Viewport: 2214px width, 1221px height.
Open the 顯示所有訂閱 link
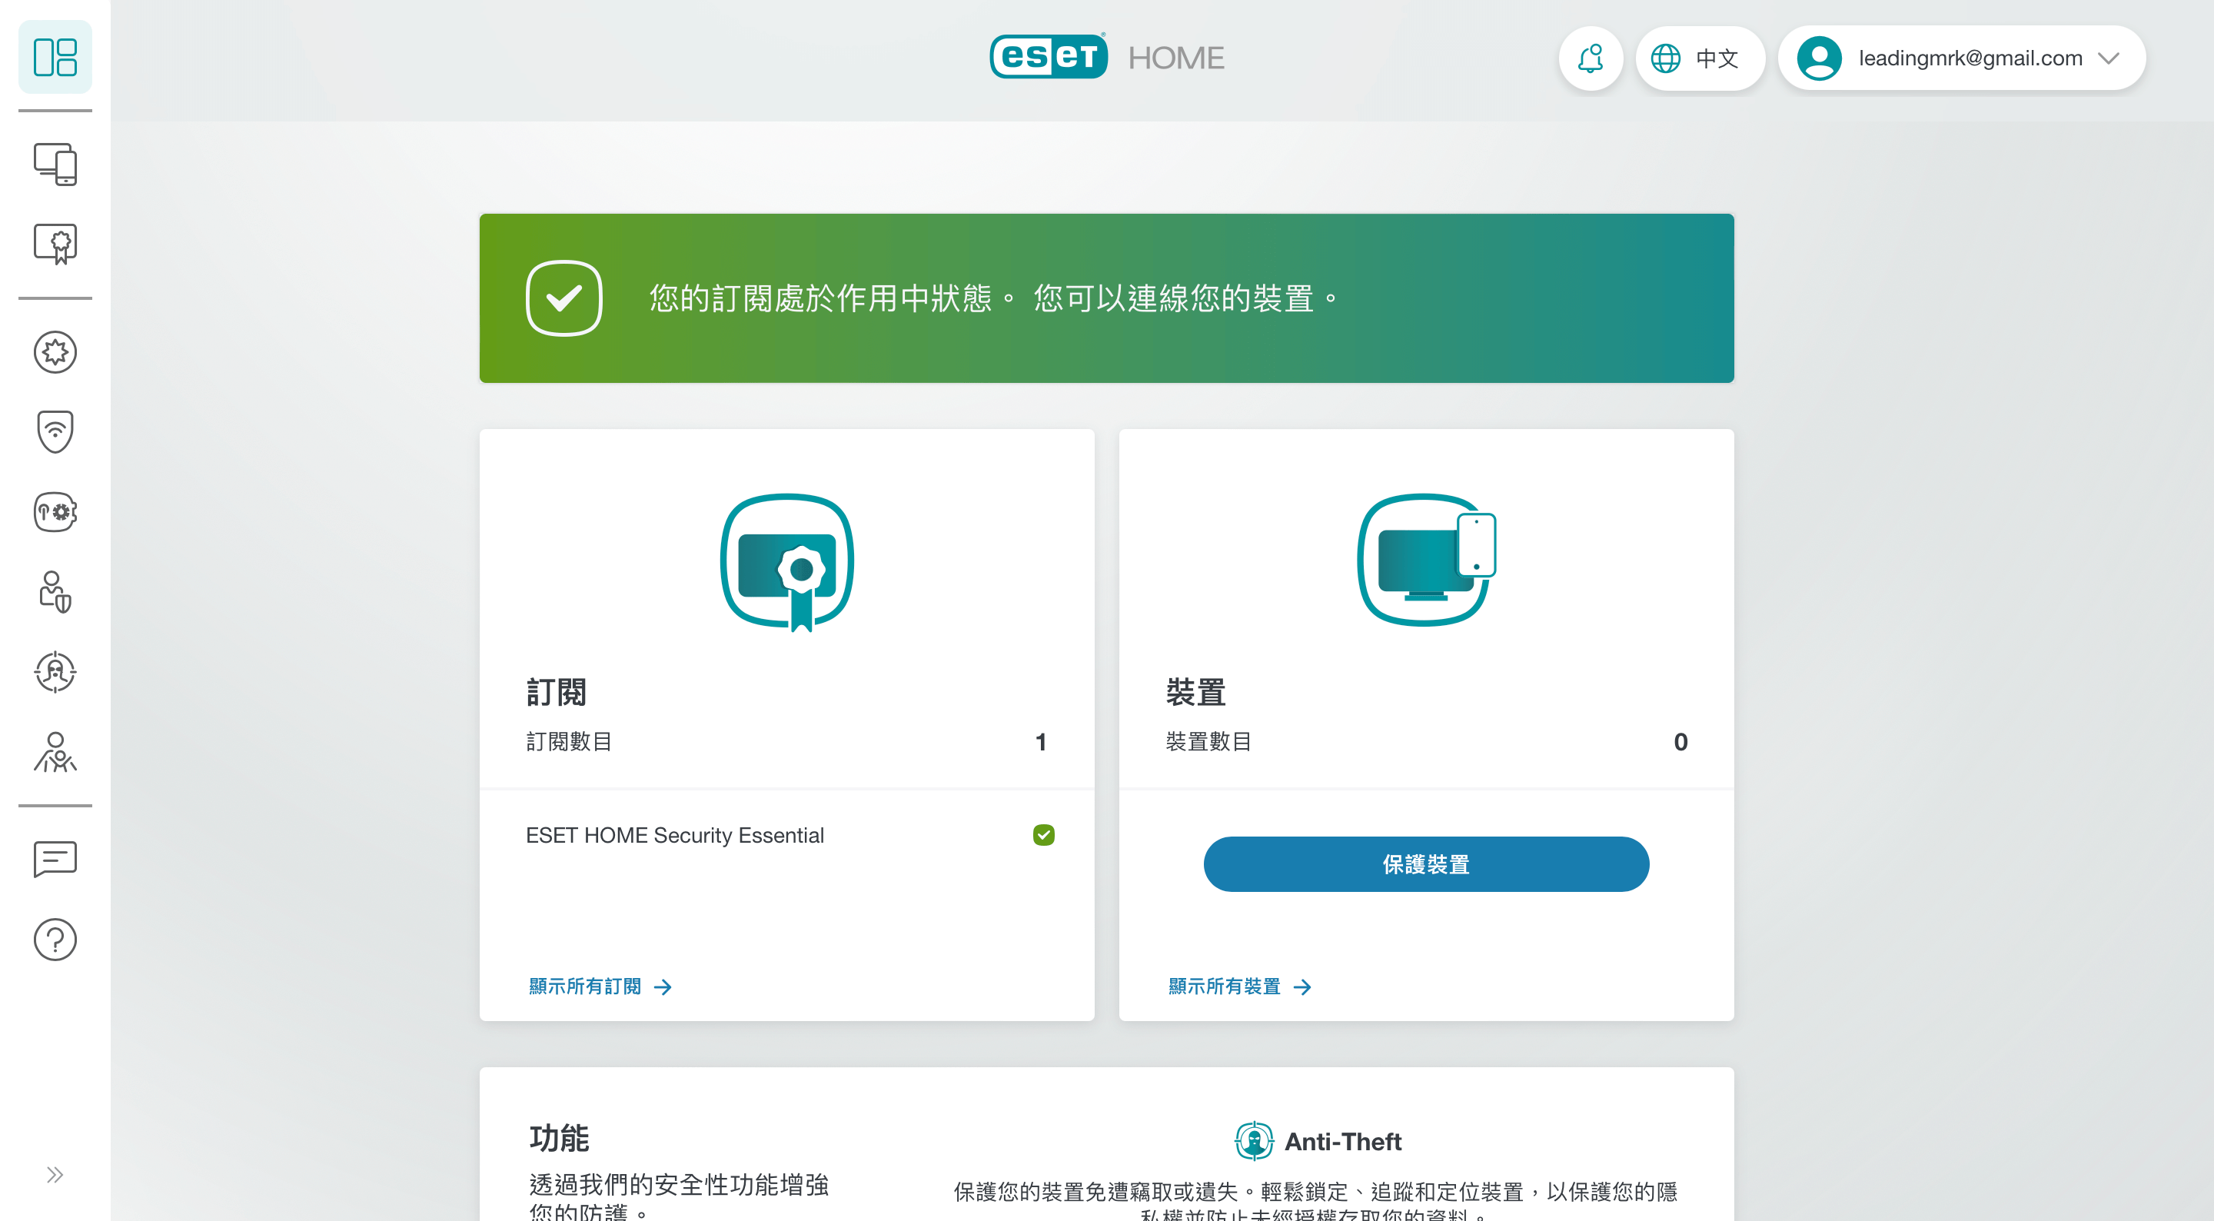[x=600, y=986]
